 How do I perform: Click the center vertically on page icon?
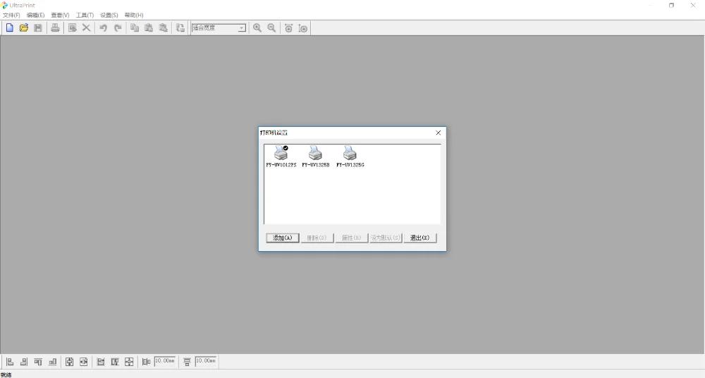click(x=69, y=361)
